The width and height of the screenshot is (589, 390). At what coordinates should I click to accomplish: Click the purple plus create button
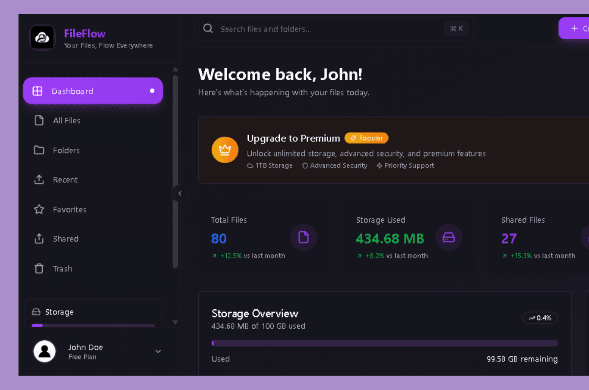[574, 28]
